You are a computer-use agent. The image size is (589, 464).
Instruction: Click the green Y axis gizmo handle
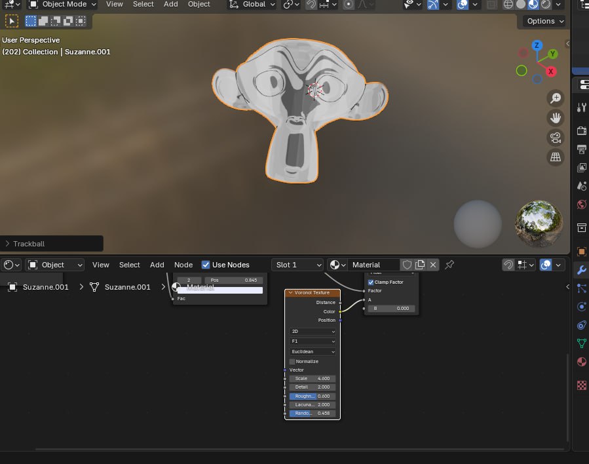click(552, 54)
